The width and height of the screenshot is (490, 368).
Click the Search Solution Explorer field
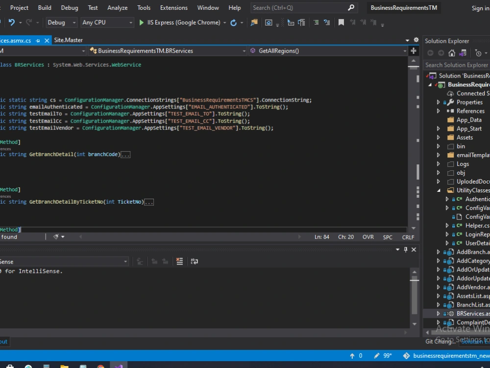coord(457,65)
